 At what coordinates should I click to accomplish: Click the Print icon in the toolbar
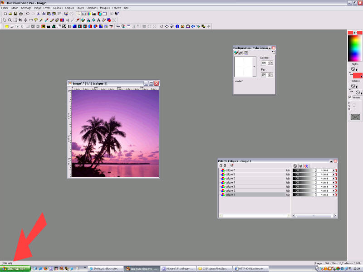coord(20,14)
